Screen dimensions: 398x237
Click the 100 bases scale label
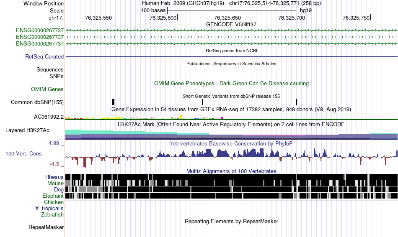click(153, 10)
